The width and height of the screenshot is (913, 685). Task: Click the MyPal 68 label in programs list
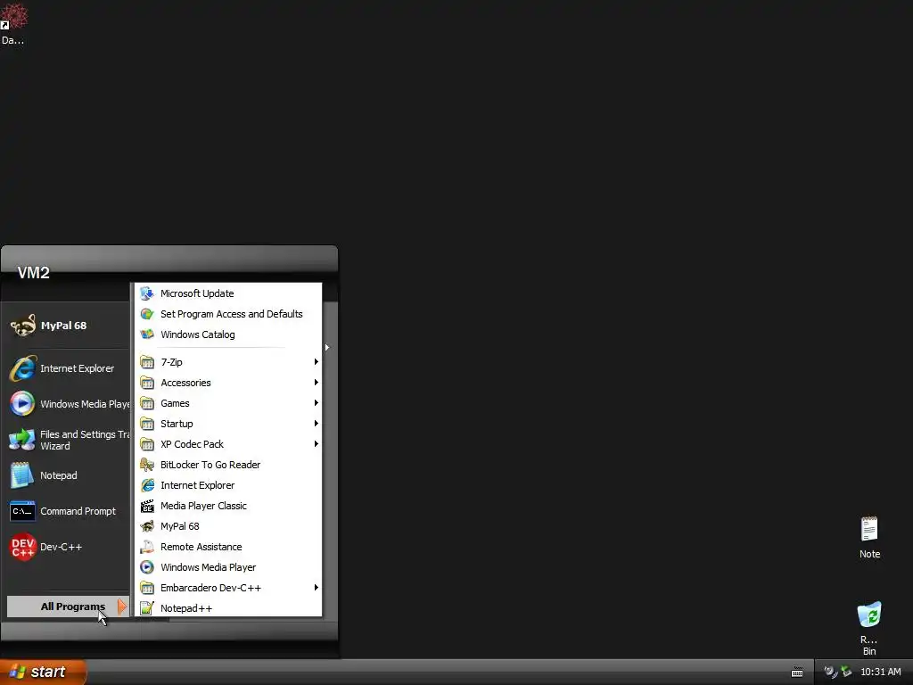(180, 526)
